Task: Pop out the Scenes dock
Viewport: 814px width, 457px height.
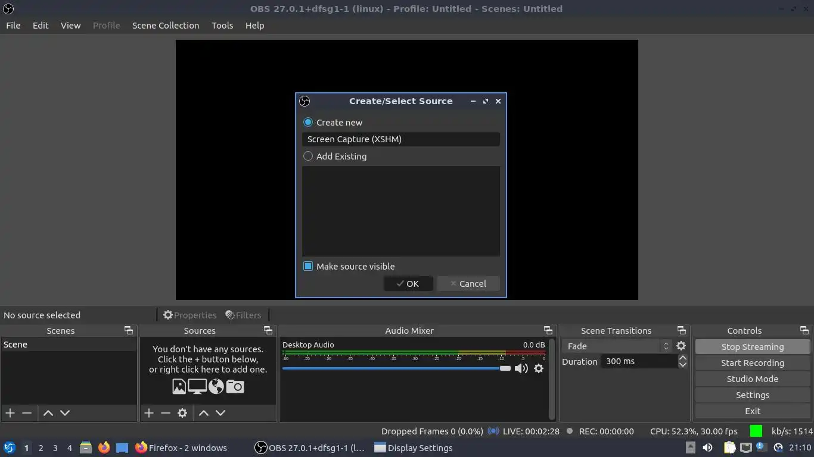Action: (x=128, y=330)
